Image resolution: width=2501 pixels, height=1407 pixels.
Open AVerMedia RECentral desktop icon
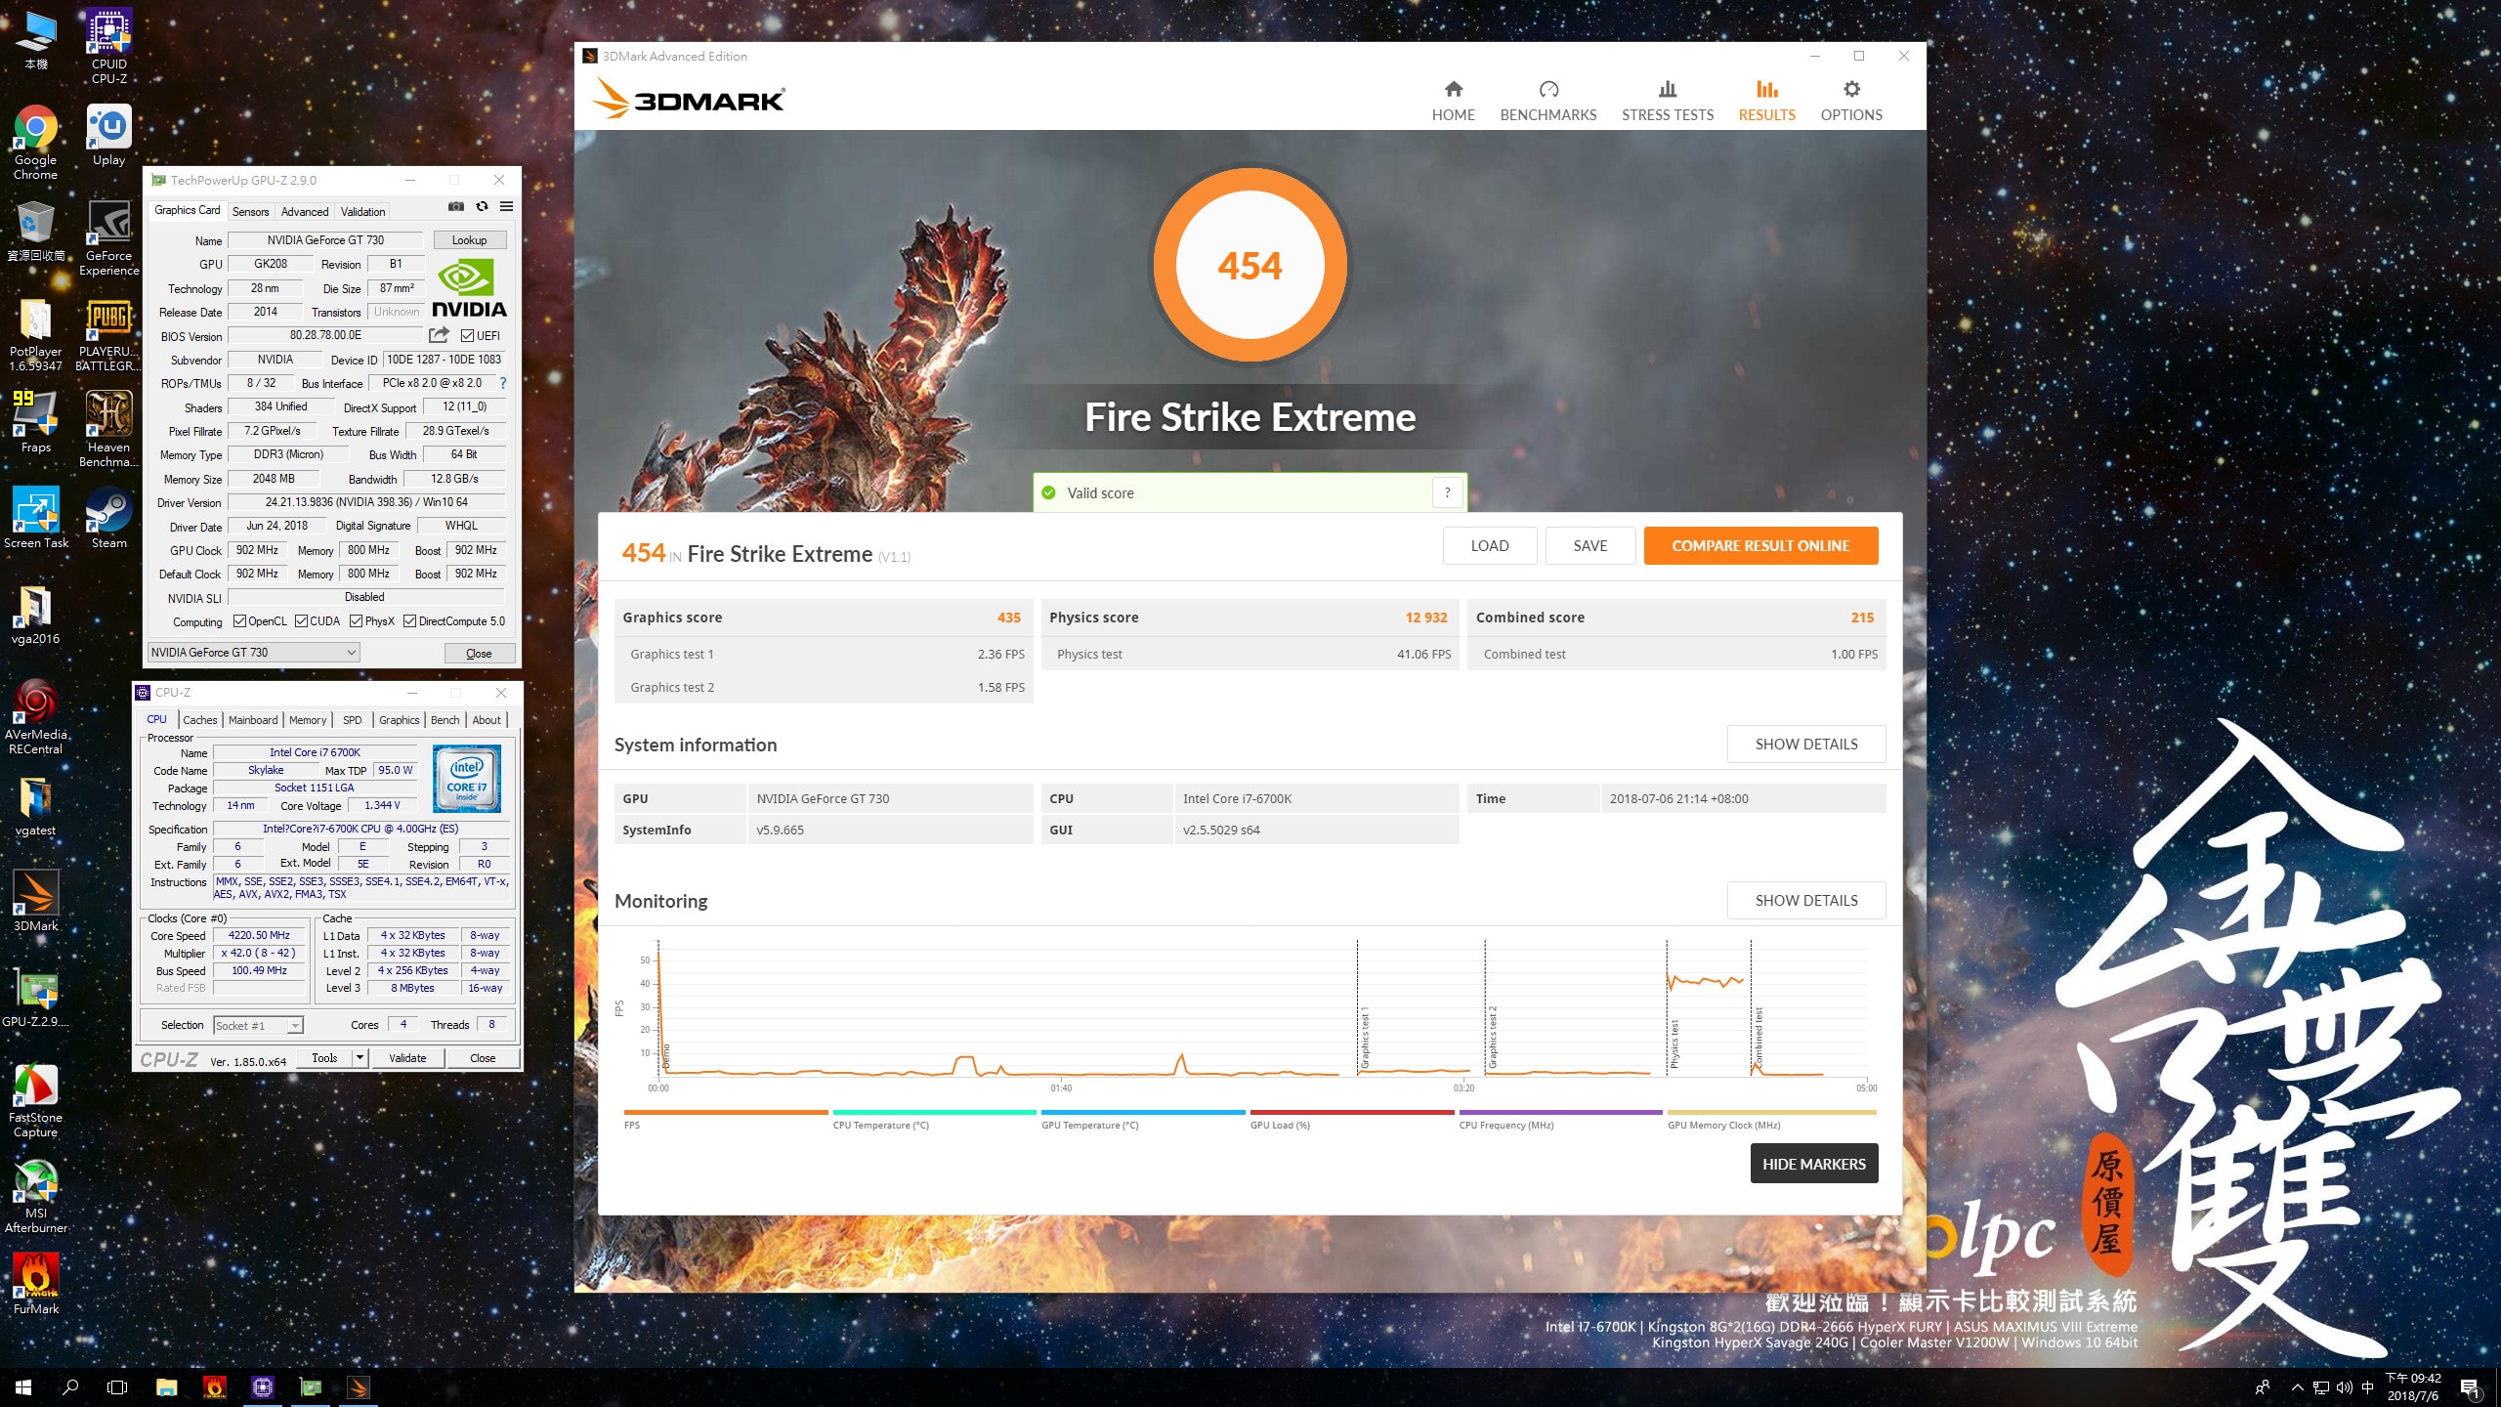click(35, 717)
